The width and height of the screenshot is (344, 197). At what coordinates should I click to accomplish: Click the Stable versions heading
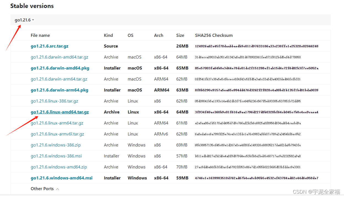tap(32, 6)
